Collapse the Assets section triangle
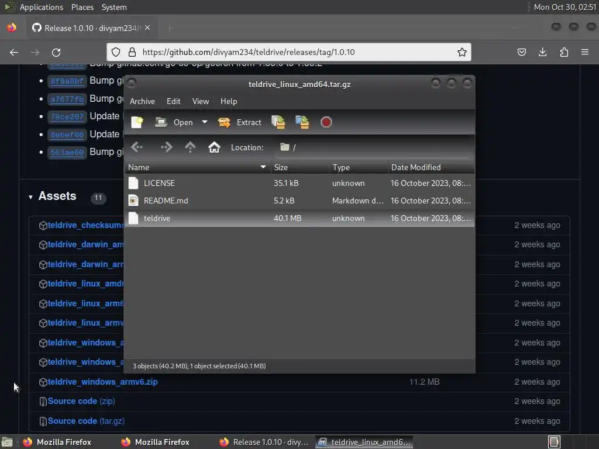The height and width of the screenshot is (449, 599). [x=30, y=198]
